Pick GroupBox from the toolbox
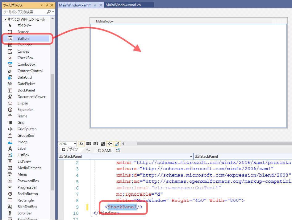This screenshot has height=220, width=292. pyautogui.click(x=26, y=136)
